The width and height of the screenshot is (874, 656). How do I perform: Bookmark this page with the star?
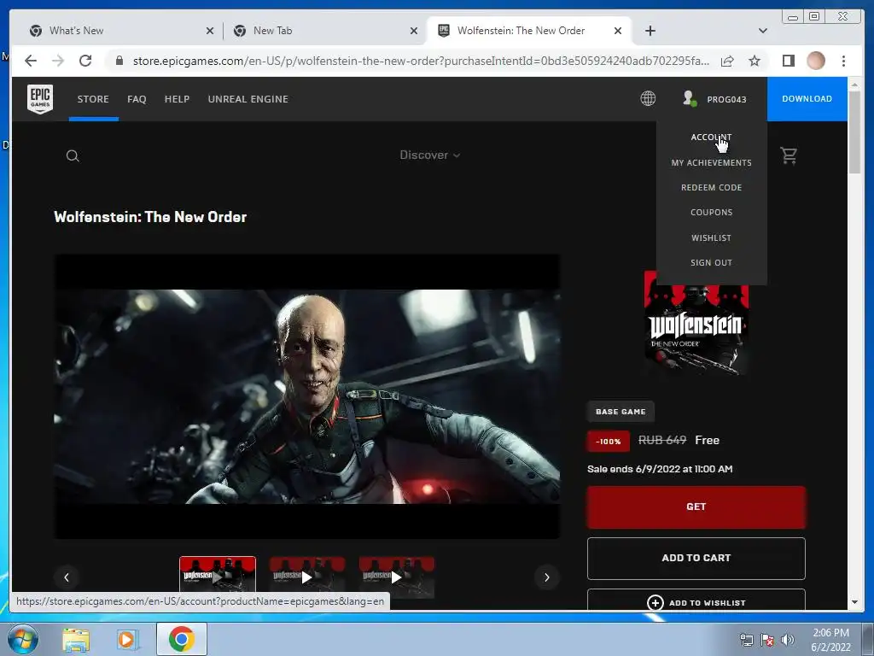(755, 61)
